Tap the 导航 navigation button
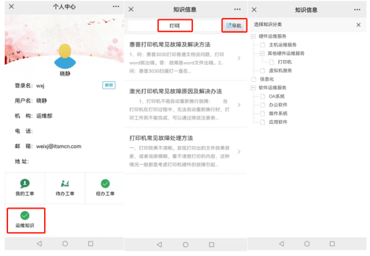Viewport: 370px width, 256px height. [x=234, y=25]
